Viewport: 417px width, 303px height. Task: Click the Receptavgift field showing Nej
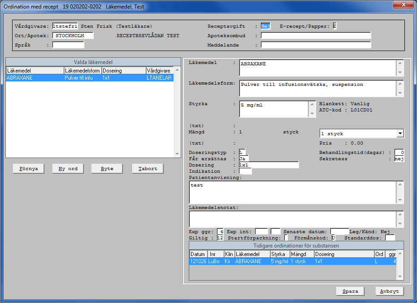[x=265, y=26]
